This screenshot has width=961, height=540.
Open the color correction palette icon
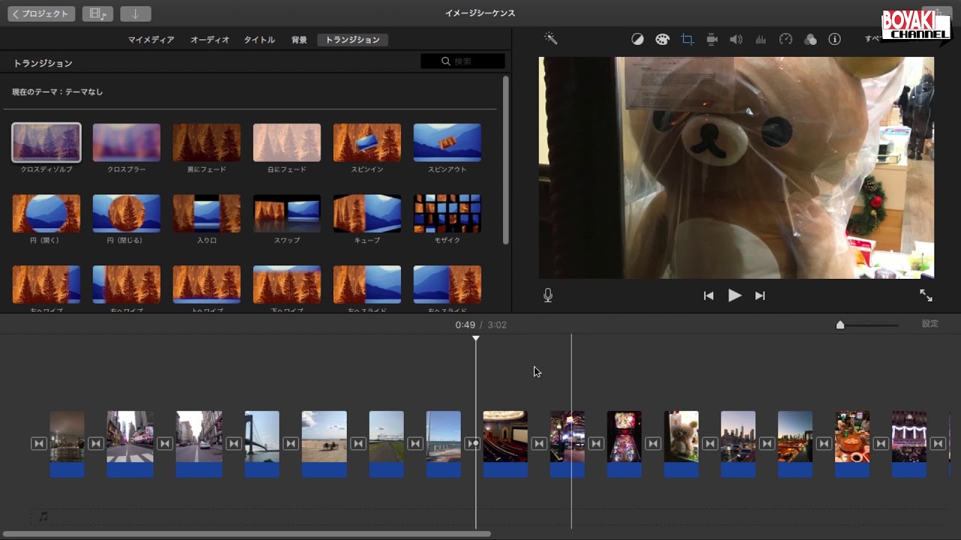point(662,40)
